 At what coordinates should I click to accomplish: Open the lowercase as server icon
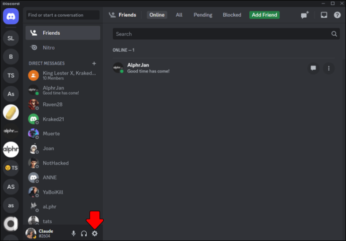(x=11, y=205)
